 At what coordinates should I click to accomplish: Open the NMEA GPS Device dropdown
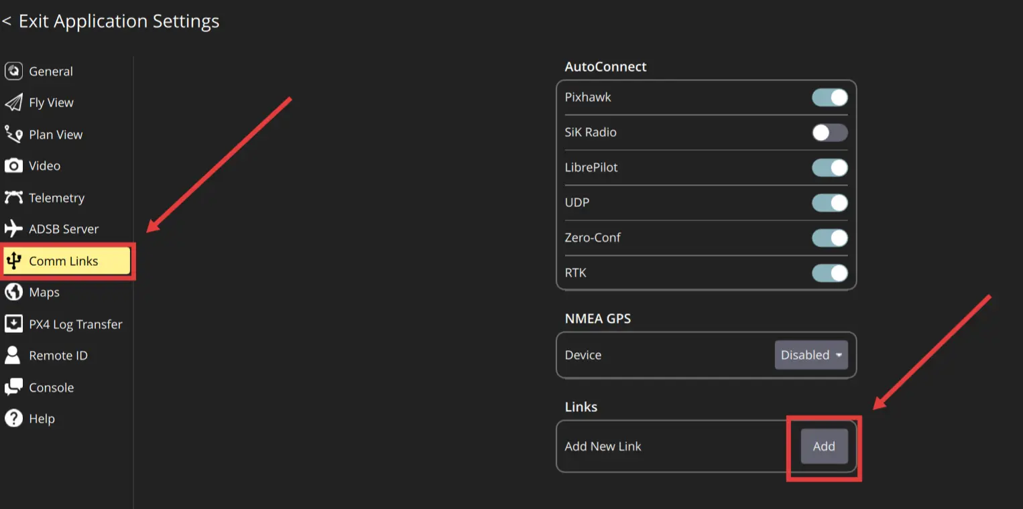pos(811,355)
